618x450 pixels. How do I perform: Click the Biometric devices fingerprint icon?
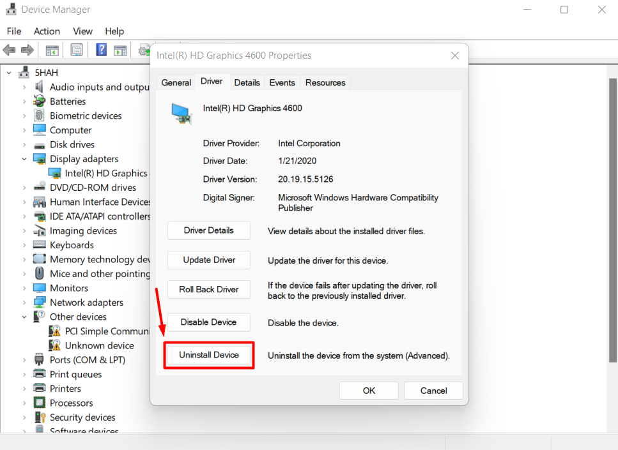[39, 116]
